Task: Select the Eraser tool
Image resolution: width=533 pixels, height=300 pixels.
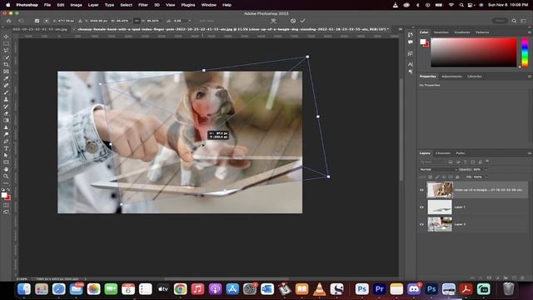Action: tap(6, 113)
